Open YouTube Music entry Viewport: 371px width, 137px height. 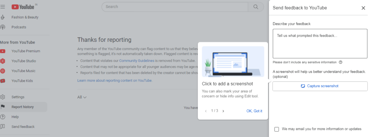(24, 71)
